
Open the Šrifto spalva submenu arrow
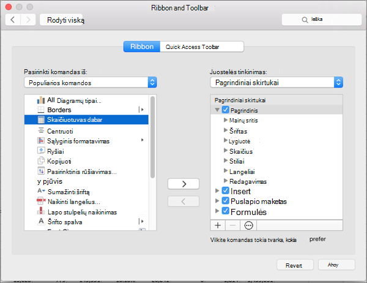[141, 221]
